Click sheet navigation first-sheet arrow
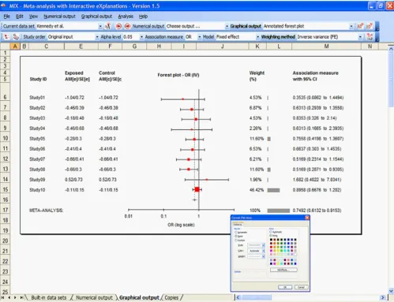Viewport: 394px width, 302px height. tap(2, 297)
